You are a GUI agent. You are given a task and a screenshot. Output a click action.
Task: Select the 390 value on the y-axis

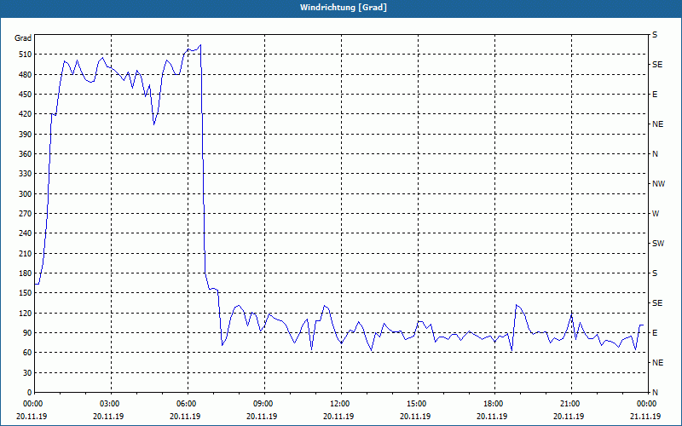click(25, 135)
